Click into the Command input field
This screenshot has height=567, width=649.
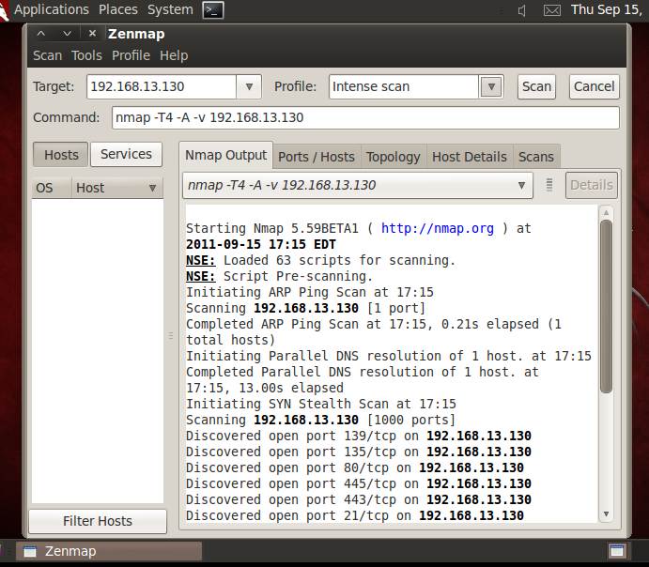[365, 117]
